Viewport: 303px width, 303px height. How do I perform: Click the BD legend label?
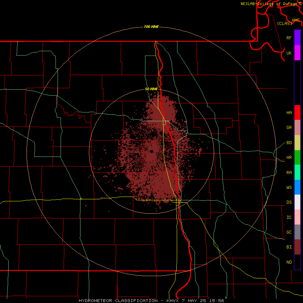point(289,143)
